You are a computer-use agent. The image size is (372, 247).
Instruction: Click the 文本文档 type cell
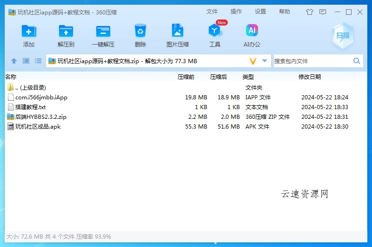click(257, 107)
